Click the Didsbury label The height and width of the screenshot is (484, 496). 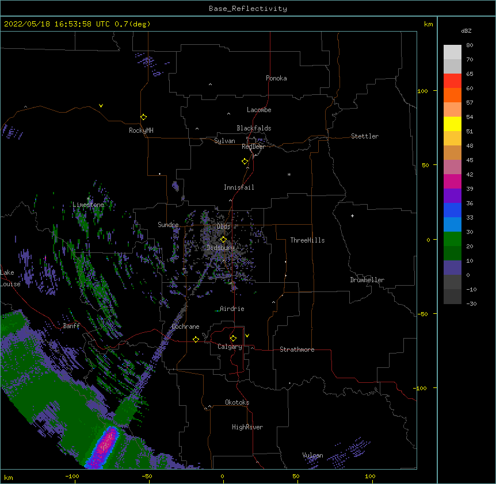pos(221,248)
